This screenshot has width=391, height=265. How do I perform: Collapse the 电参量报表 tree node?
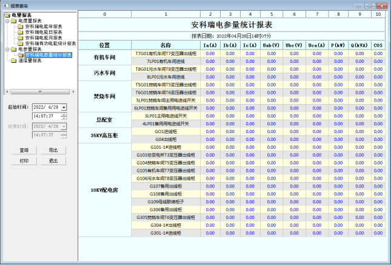pos(7,49)
